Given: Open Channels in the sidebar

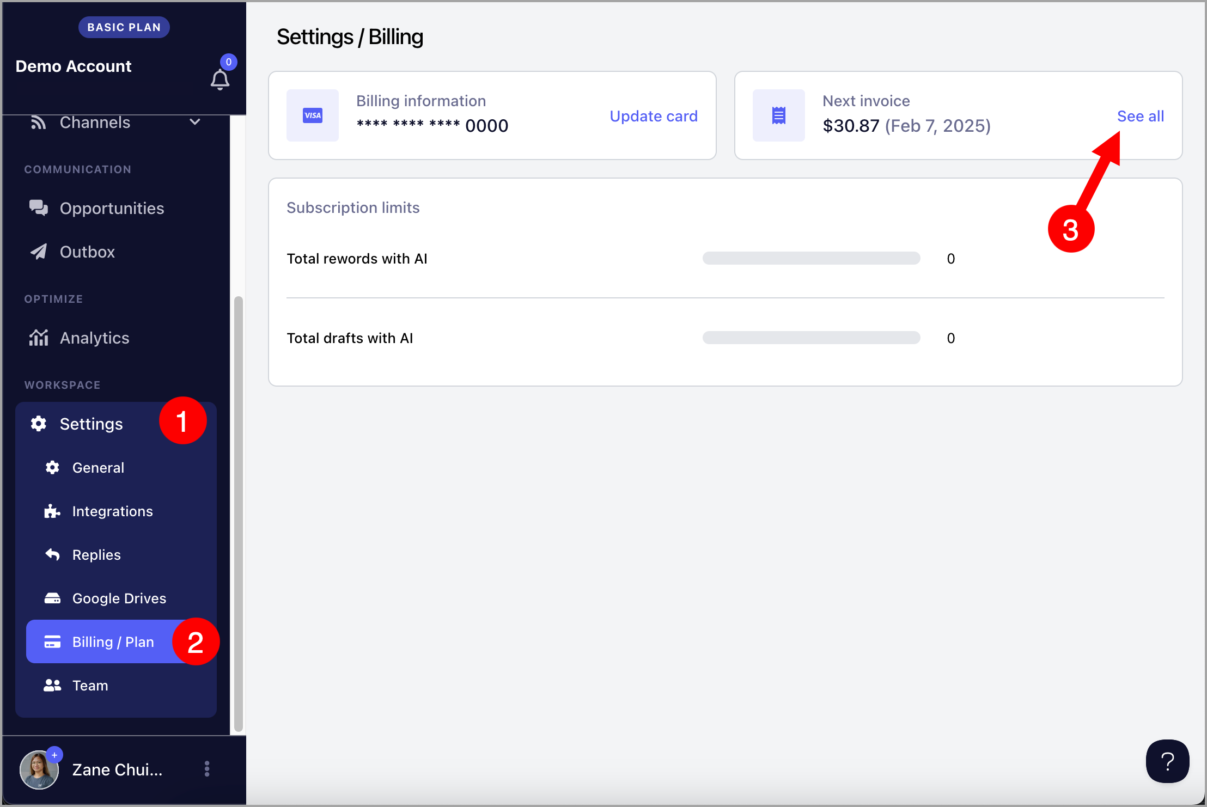Looking at the screenshot, I should [x=116, y=123].
